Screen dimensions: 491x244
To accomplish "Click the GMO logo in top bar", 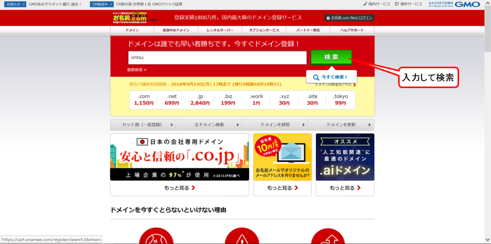I will (467, 4).
